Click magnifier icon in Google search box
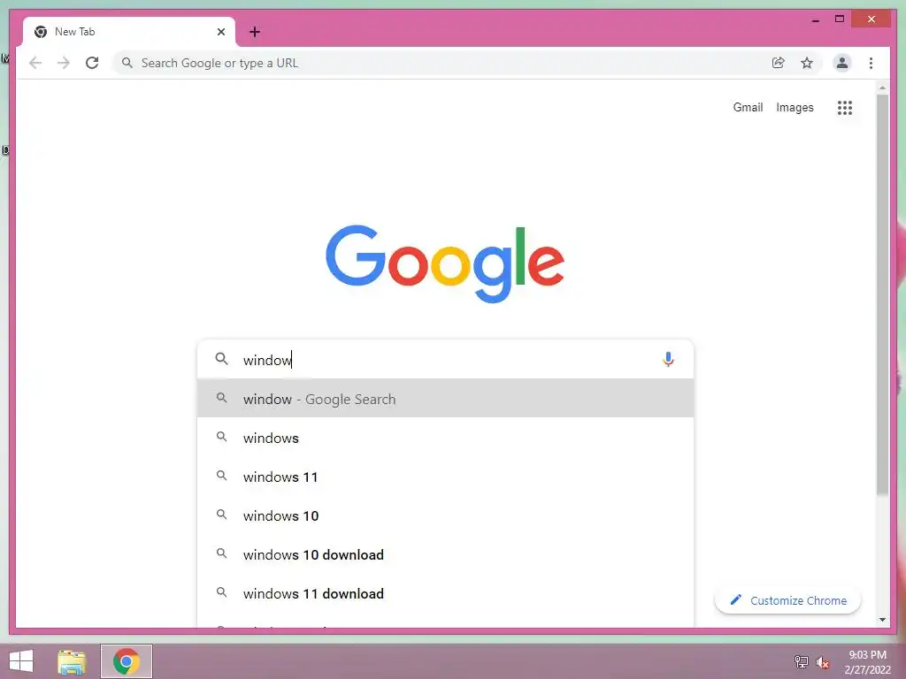The image size is (906, 679). click(x=221, y=359)
